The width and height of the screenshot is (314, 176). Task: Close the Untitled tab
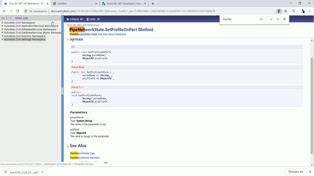(96, 3)
